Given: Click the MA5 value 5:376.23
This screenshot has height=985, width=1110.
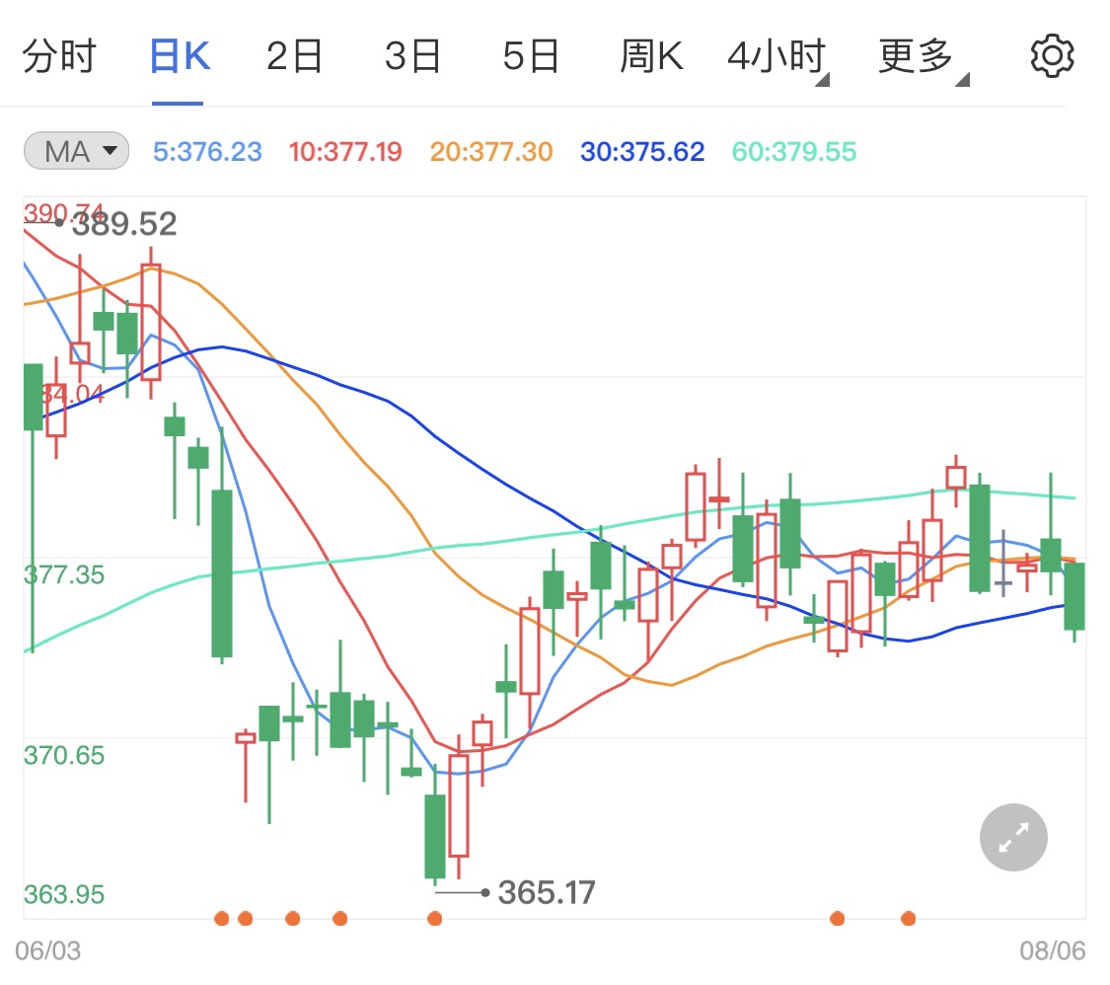Looking at the screenshot, I should click(x=207, y=152).
